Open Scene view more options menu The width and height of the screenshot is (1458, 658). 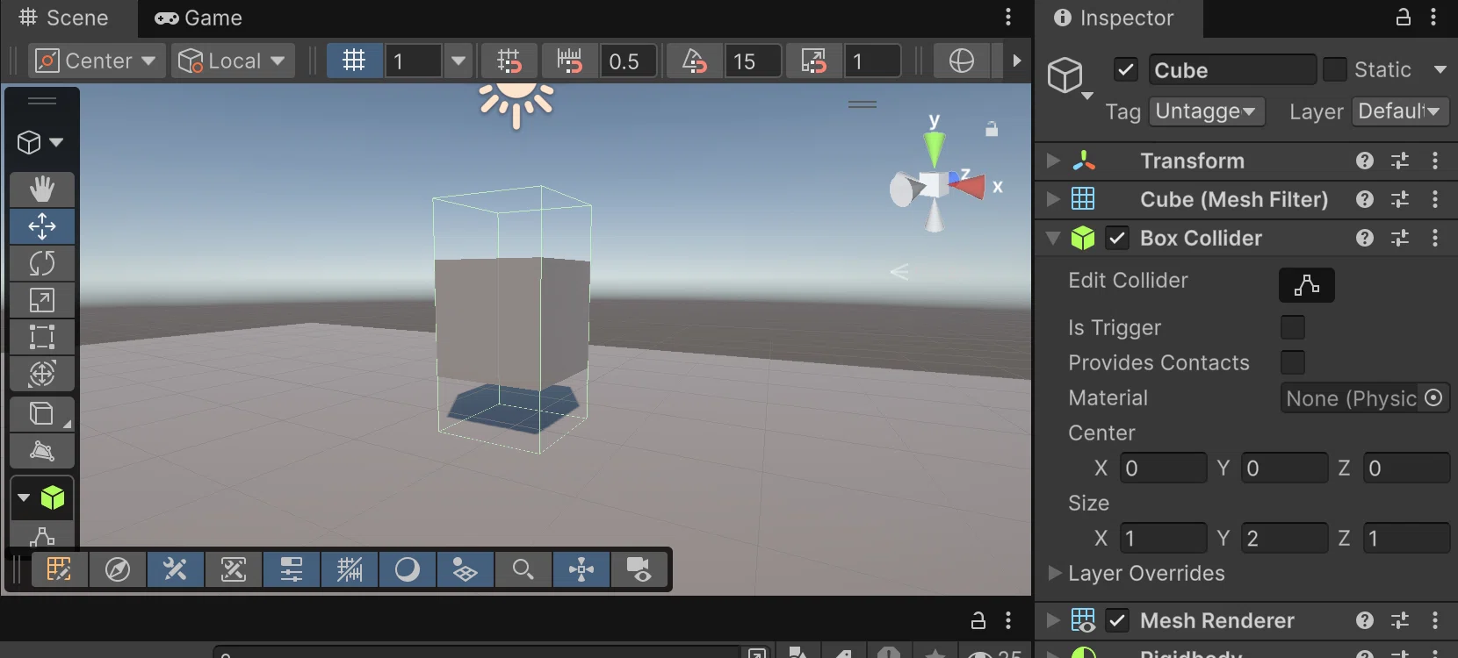click(x=1008, y=18)
